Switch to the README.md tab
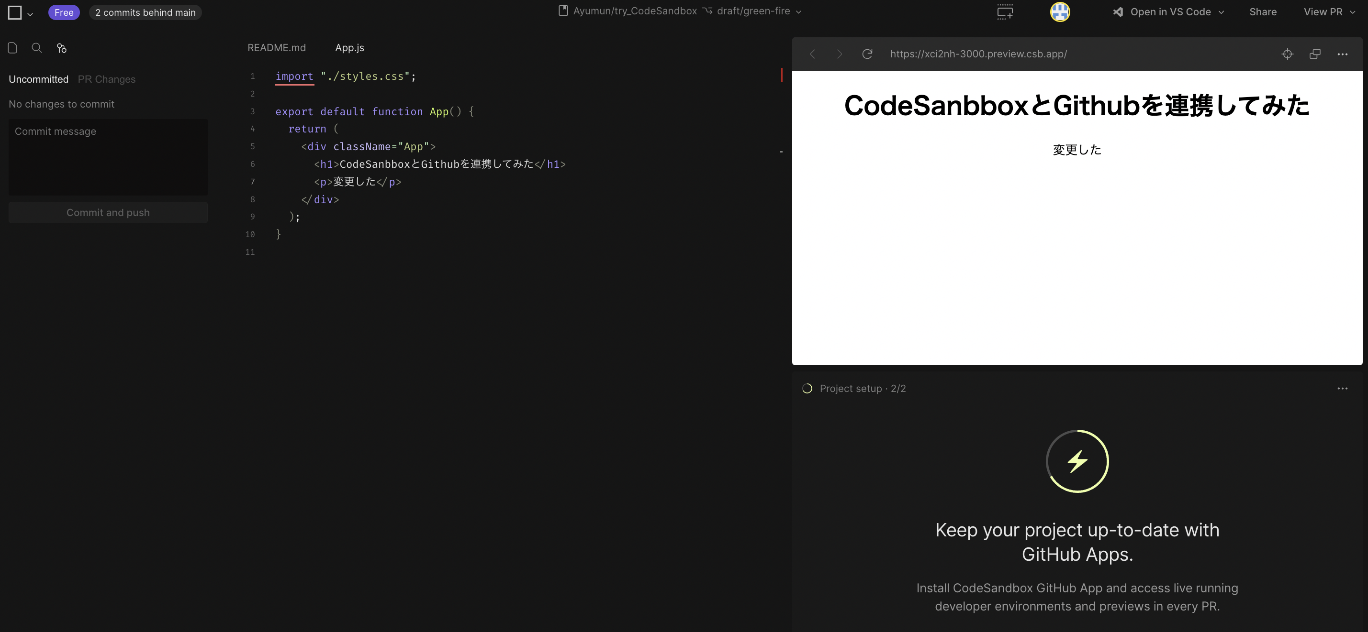The height and width of the screenshot is (632, 1368). tap(276, 48)
